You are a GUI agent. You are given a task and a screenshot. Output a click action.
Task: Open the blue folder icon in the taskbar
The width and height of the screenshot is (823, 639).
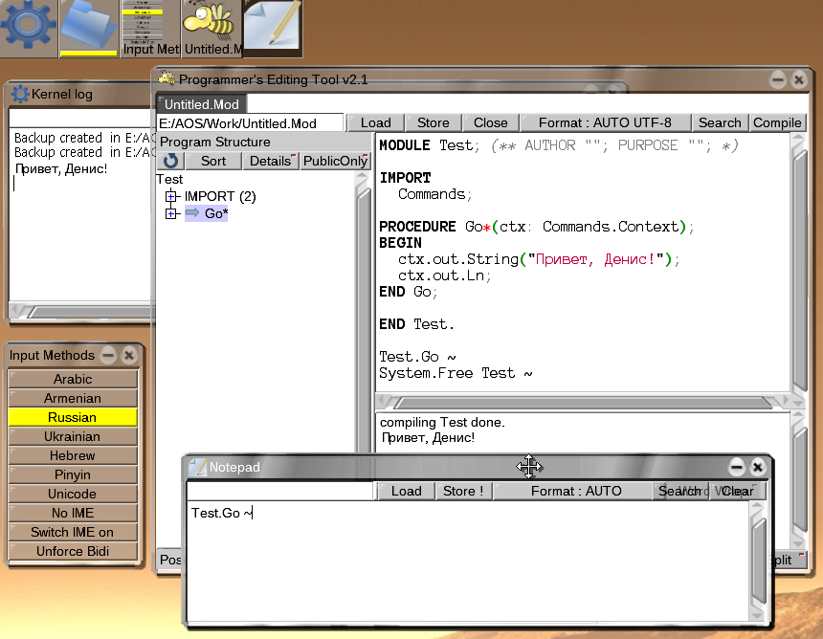tap(89, 27)
